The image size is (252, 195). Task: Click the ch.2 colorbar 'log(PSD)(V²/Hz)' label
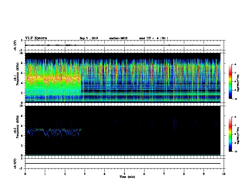(238, 136)
